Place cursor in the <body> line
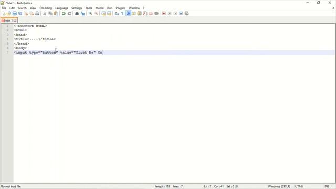 (20, 48)
